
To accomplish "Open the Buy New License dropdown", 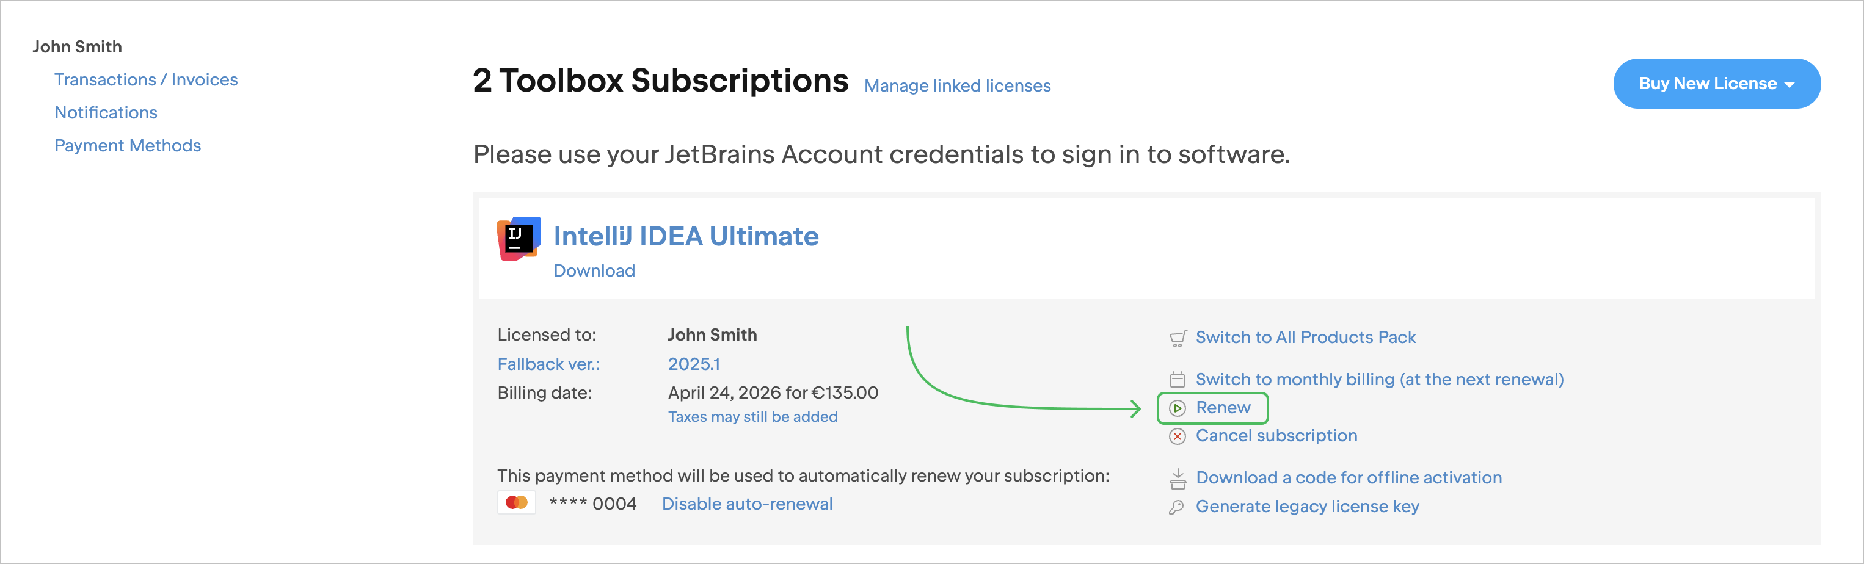I will click(1716, 84).
